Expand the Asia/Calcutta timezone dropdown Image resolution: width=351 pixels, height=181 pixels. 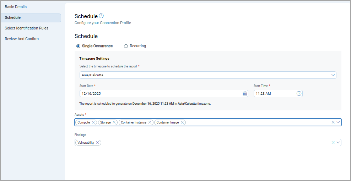coord(333,75)
